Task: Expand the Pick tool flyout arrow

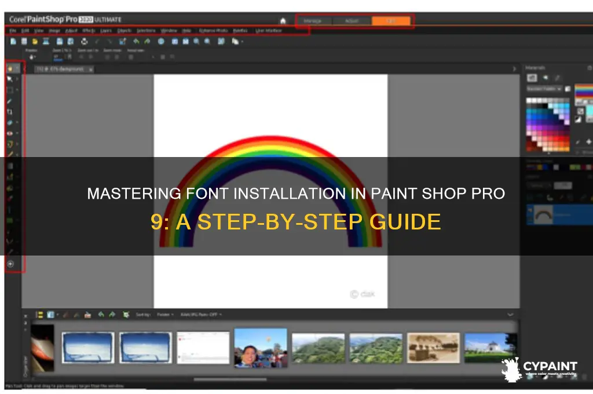Action: (17, 79)
